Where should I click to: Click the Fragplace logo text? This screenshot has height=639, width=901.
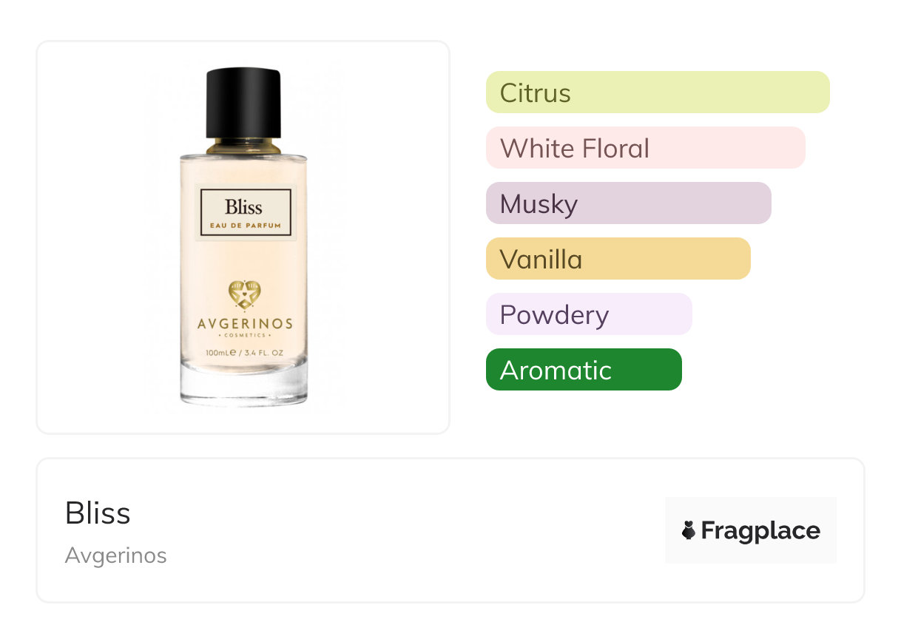click(760, 530)
